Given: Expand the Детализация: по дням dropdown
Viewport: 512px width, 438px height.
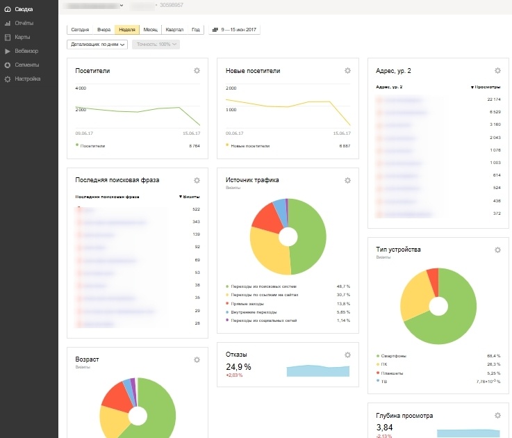Looking at the screenshot, I should tap(97, 44).
